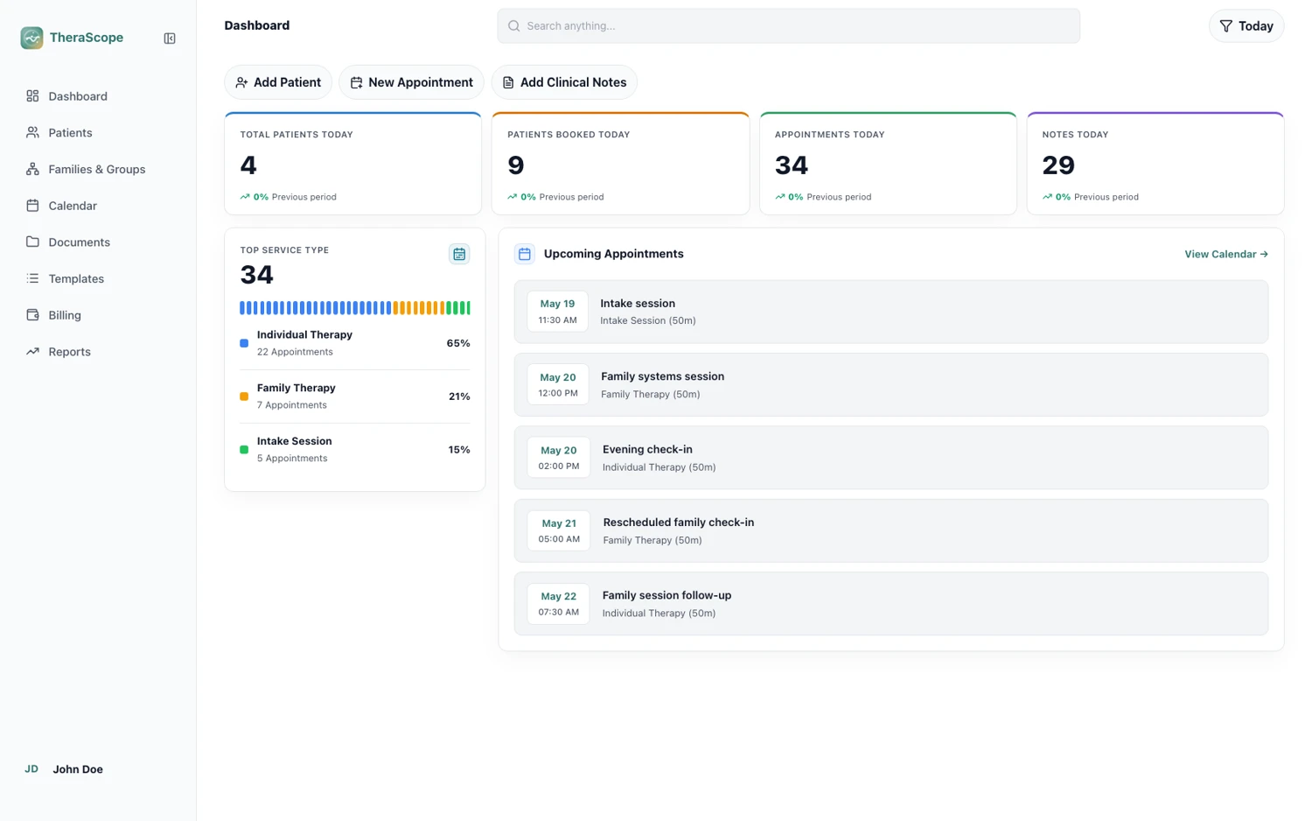This screenshot has height=821, width=1312.
Task: Click the May 21 05:00 AM date badge
Action: (x=559, y=530)
